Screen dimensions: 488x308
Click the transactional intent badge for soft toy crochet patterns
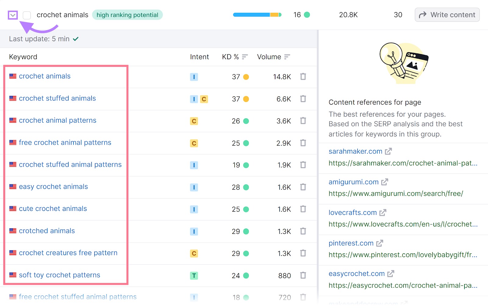[194, 275]
